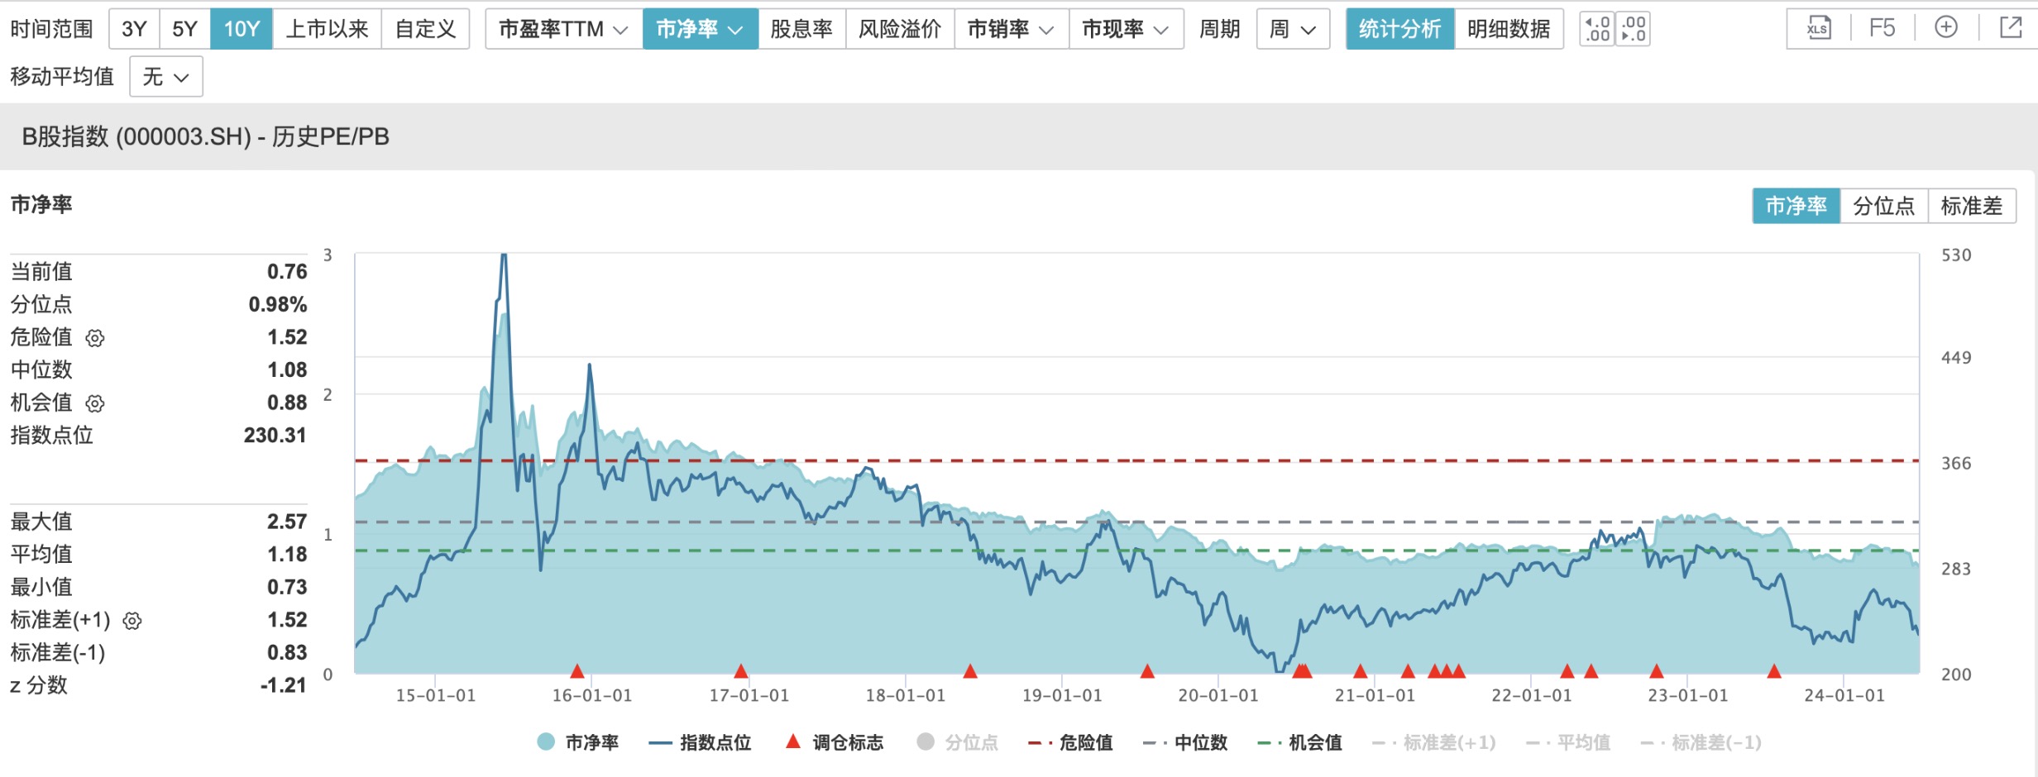Click the decrease decimal places icon
The height and width of the screenshot is (777, 2038).
click(1634, 29)
